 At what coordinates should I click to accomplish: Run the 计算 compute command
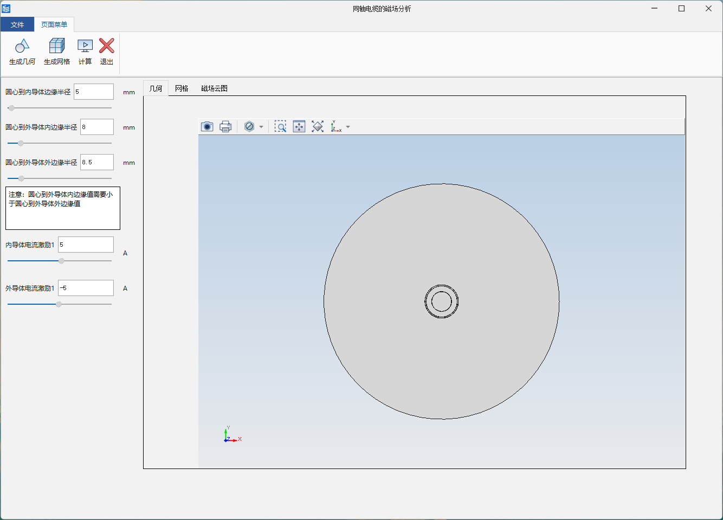[85, 52]
